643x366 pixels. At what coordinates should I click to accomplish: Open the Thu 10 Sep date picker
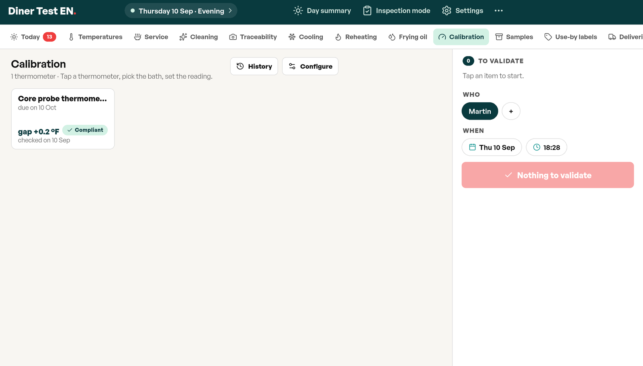pos(491,147)
